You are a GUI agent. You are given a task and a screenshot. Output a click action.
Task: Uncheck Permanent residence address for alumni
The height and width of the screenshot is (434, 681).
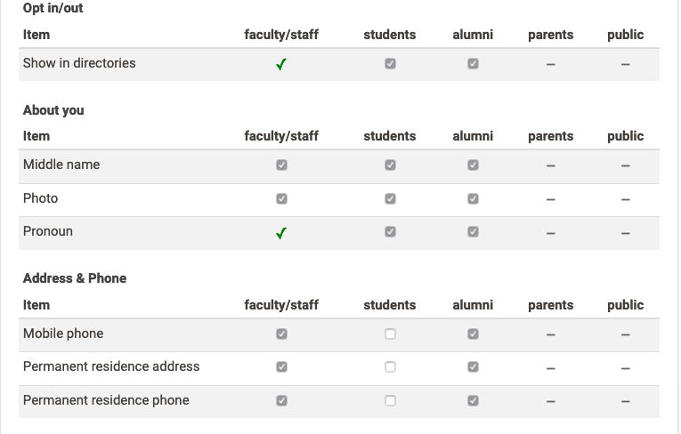tap(473, 367)
